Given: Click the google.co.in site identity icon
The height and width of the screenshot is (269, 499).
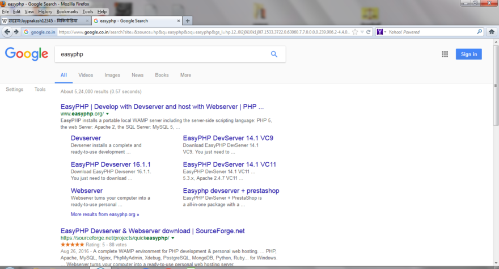Looking at the screenshot, I should [x=40, y=32].
